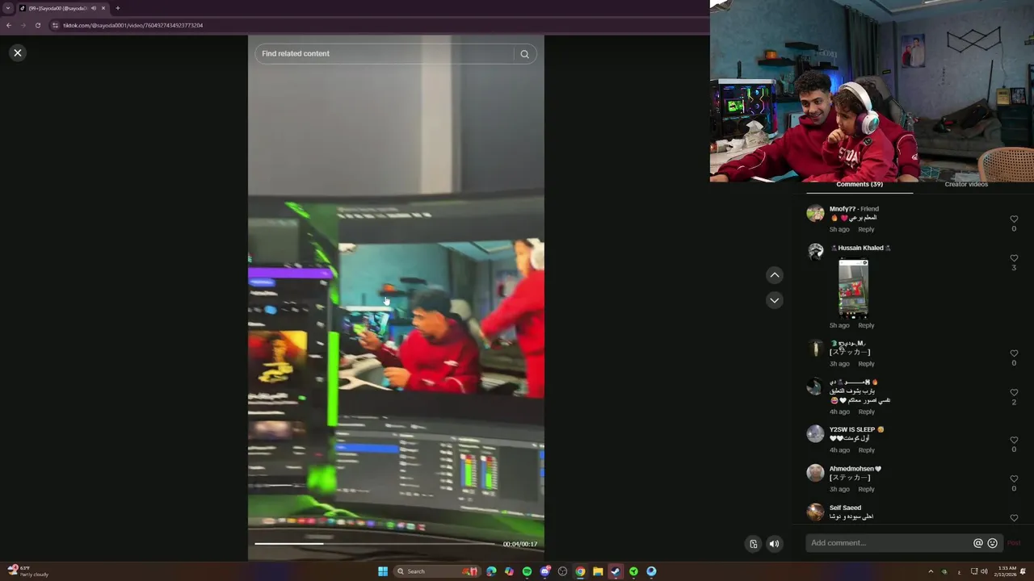This screenshot has height=581, width=1034.
Task: Open File Explorer from taskbar
Action: [598, 571]
